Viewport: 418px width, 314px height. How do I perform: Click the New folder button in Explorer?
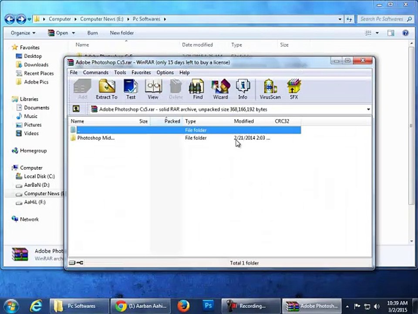[122, 33]
